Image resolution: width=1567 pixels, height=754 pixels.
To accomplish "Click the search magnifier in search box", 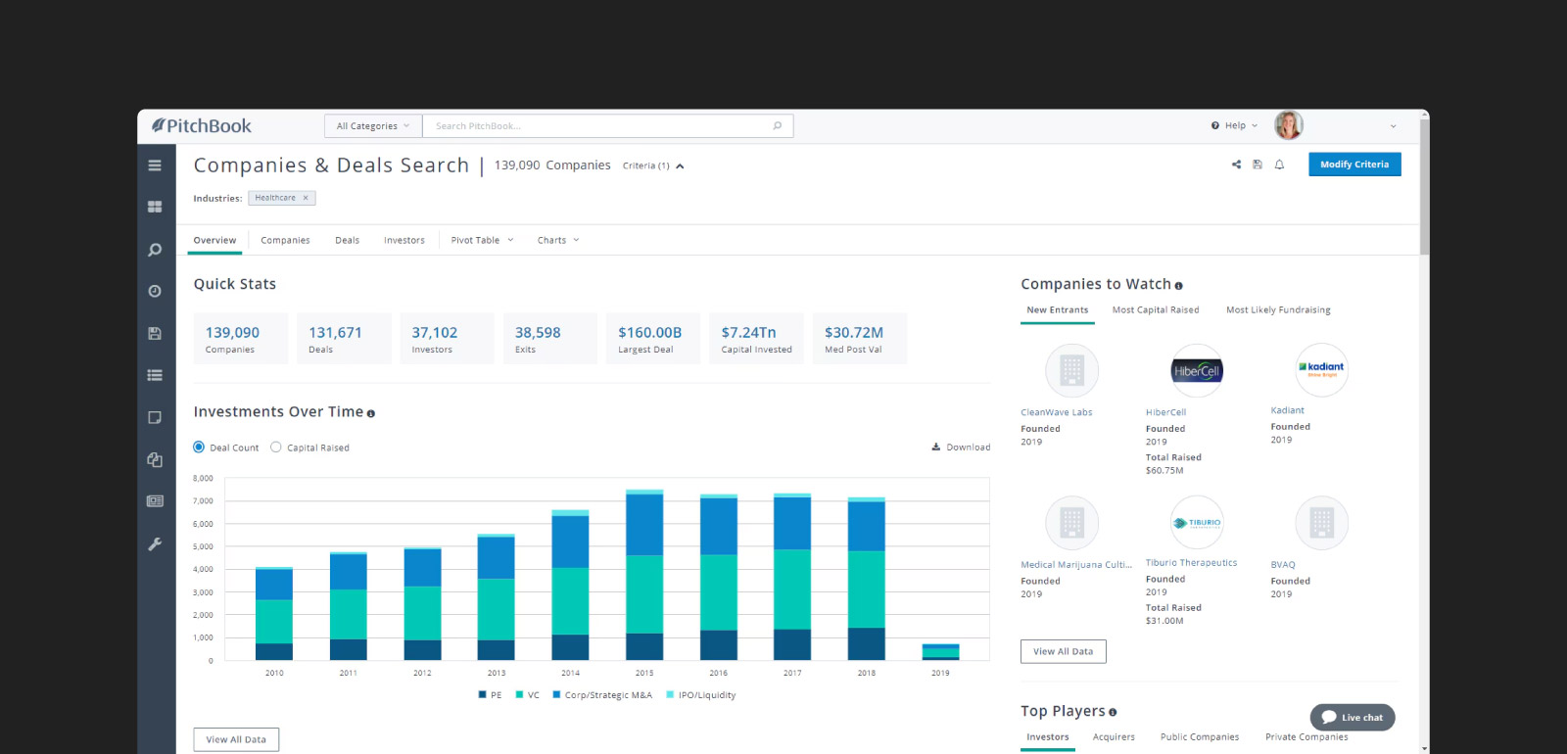I will [x=778, y=126].
